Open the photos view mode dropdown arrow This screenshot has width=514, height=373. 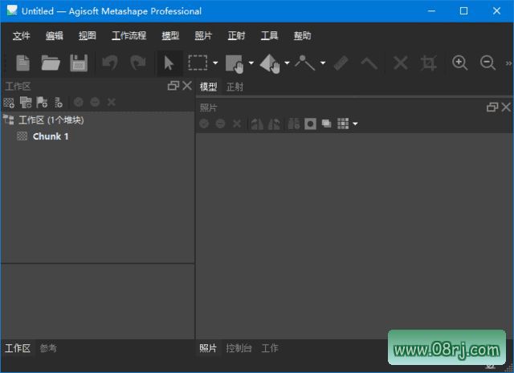tap(355, 124)
